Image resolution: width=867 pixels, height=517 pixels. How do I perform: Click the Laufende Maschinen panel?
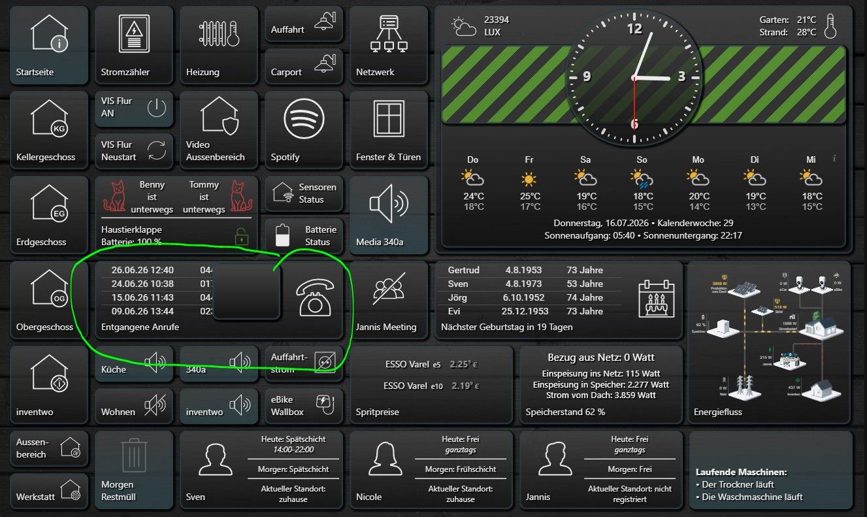point(771,470)
